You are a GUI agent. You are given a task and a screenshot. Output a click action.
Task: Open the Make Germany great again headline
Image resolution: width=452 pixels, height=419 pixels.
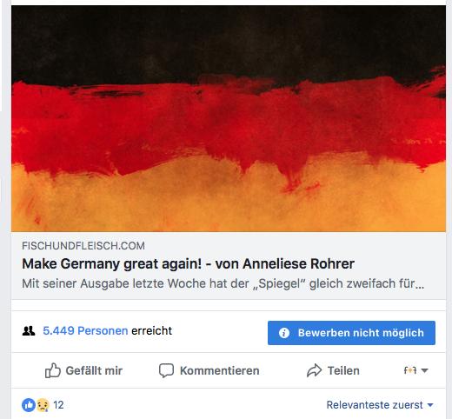tap(188, 263)
